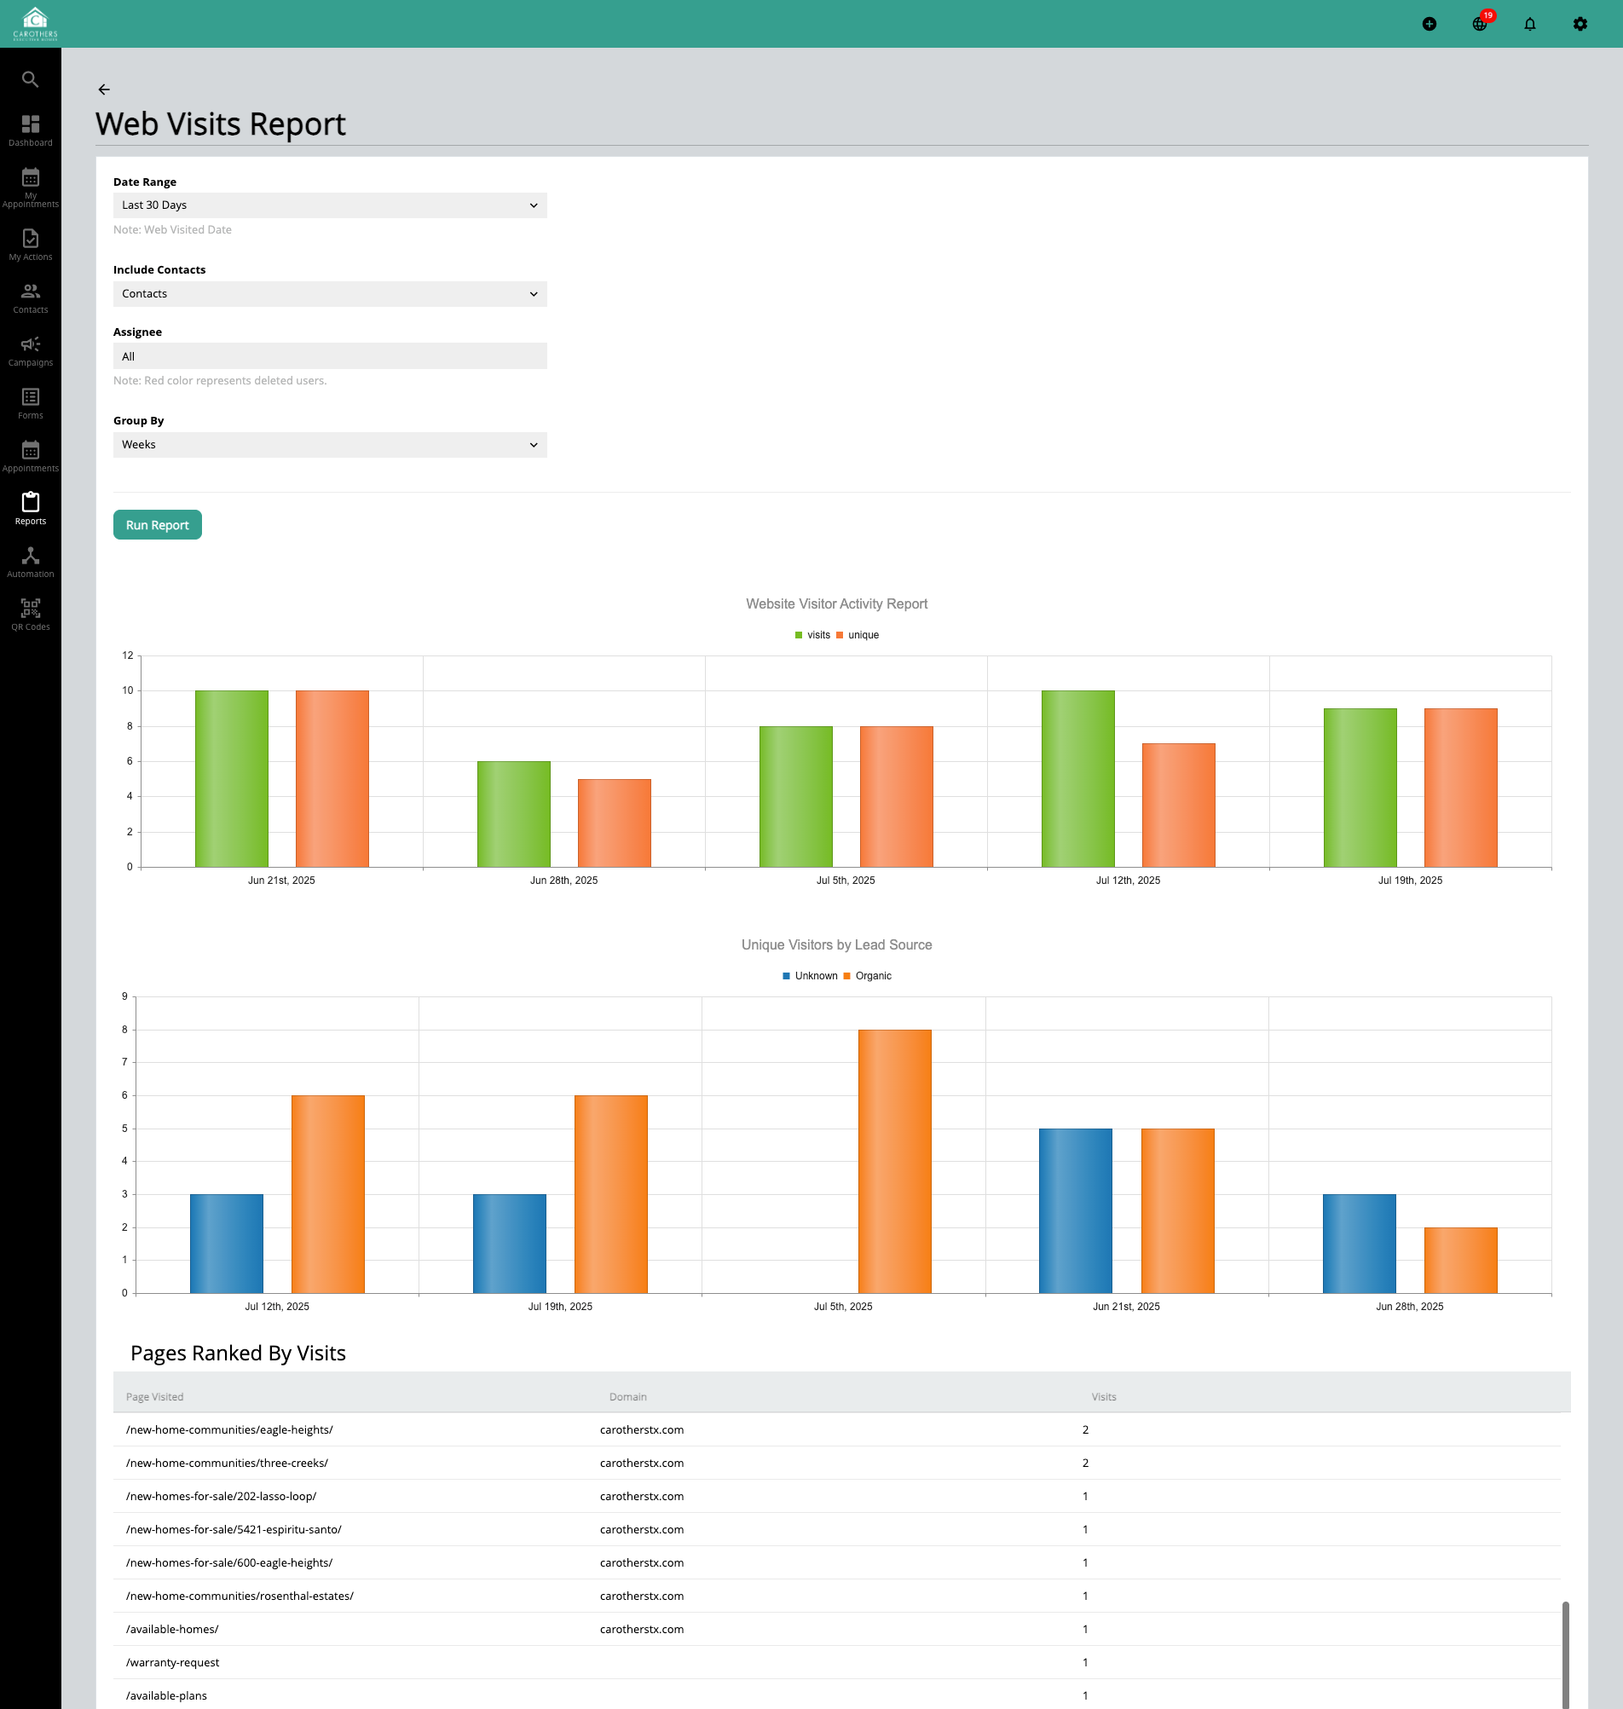1623x1709 pixels.
Task: Open Automation in the sidebar
Action: pyautogui.click(x=31, y=562)
